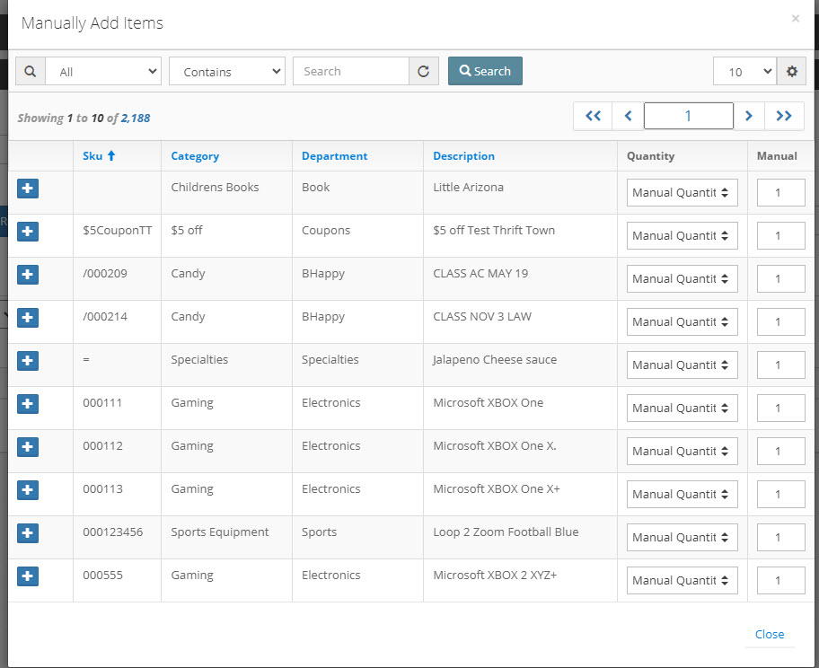Reset the search with the refresh icon
The image size is (819, 668).
point(424,71)
